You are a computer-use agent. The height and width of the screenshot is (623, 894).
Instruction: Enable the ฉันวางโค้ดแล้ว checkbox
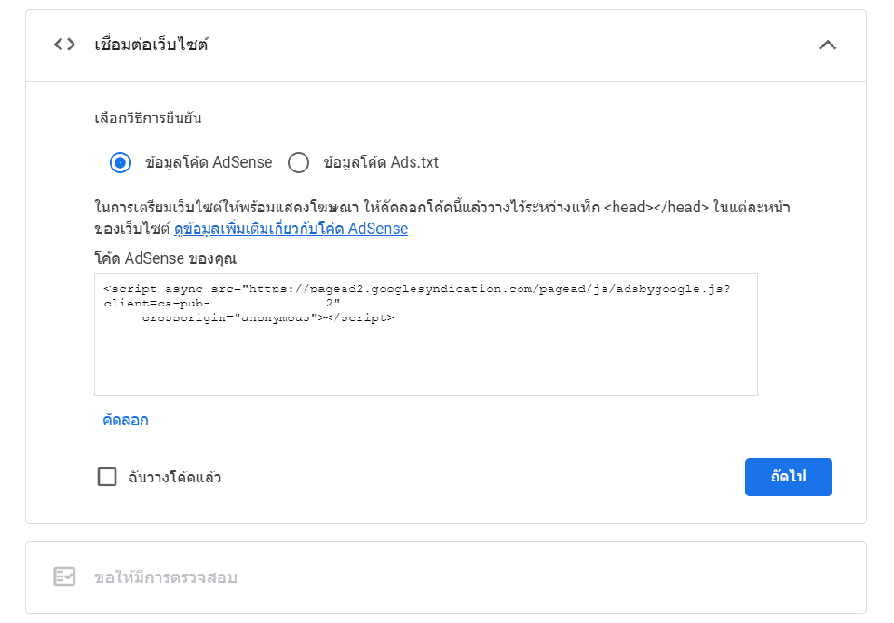coord(107,477)
